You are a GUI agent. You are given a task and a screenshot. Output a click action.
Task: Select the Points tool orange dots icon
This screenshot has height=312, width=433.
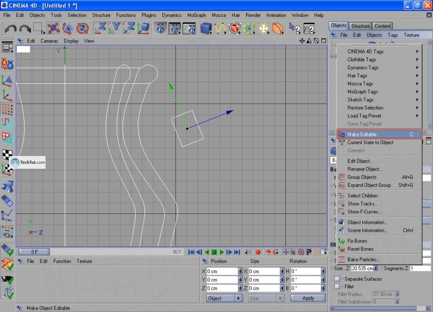[7, 110]
